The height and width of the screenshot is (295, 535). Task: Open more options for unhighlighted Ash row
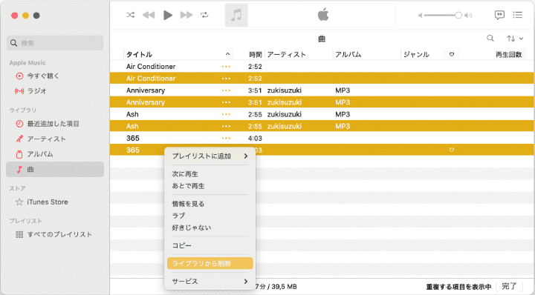(x=226, y=114)
